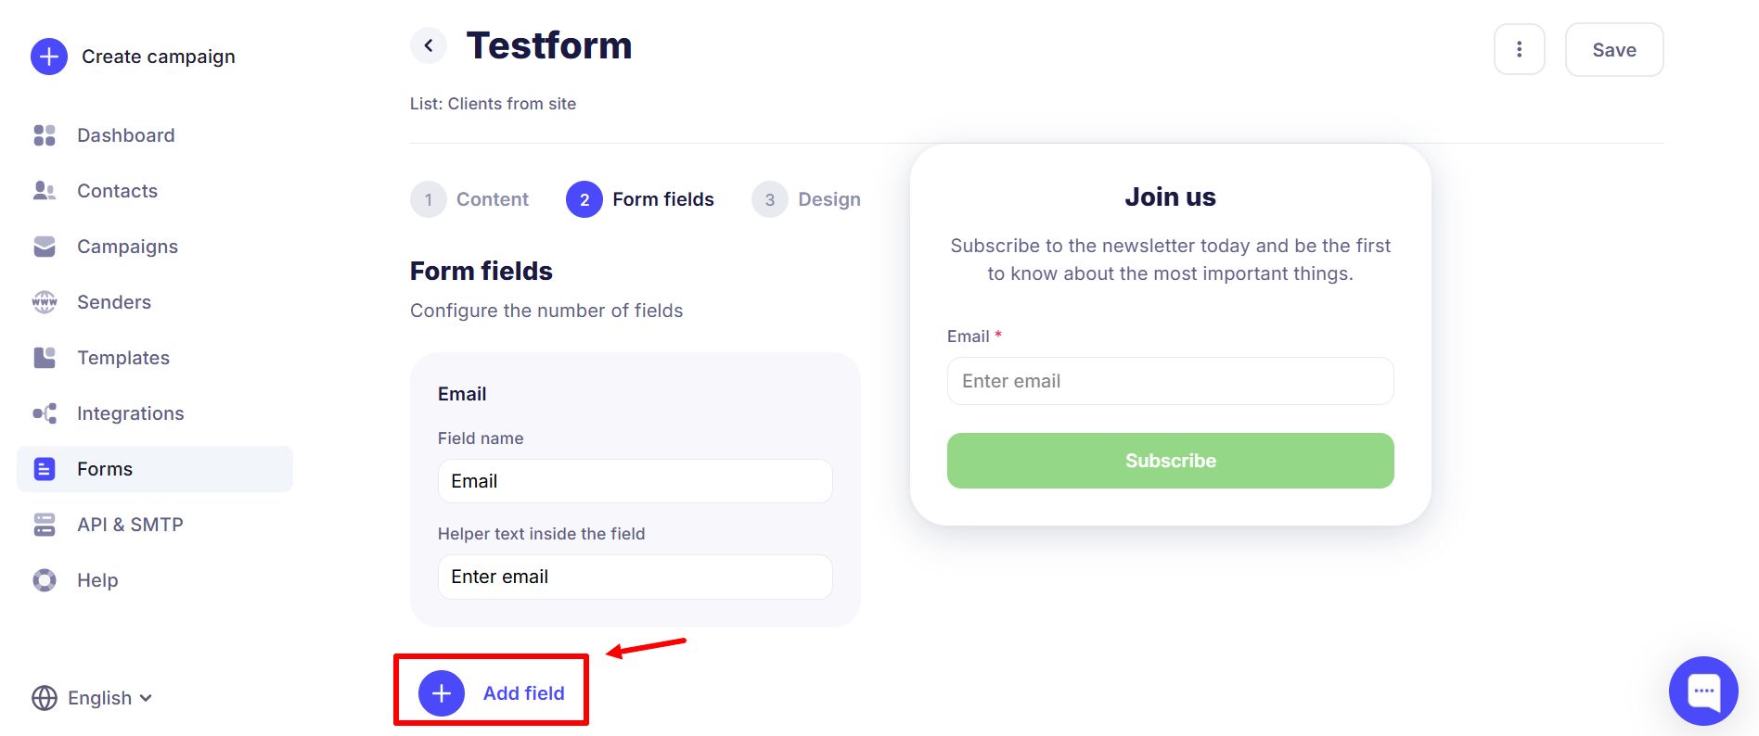1759x736 pixels.
Task: Switch to the Content step tab
Action: tap(470, 199)
